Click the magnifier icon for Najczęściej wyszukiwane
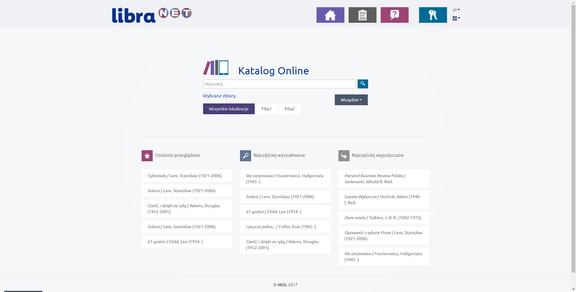 click(x=245, y=156)
